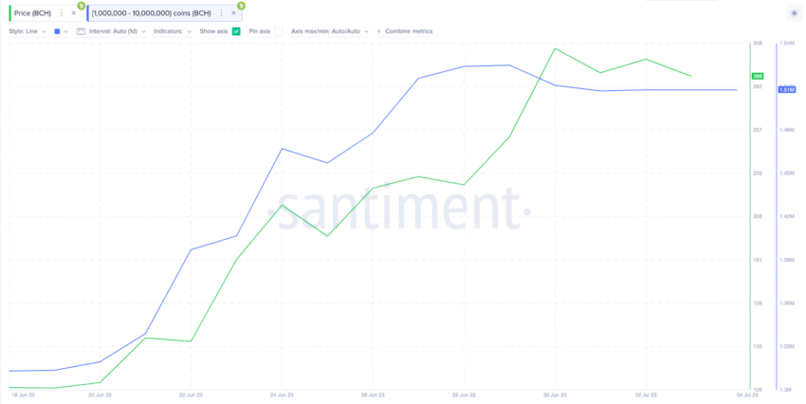Select the Price (BCH) metric tab

pos(32,13)
